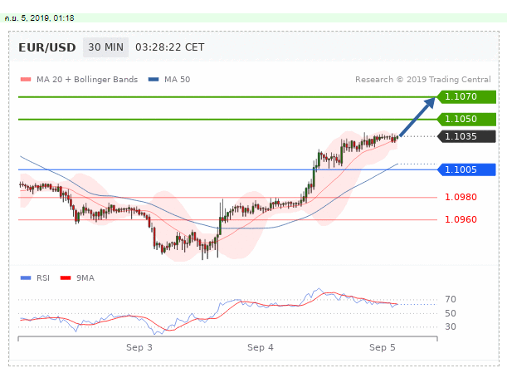Screen dimensions: 507x373
Task: Click the RSI 30 level label
Action: click(451, 326)
